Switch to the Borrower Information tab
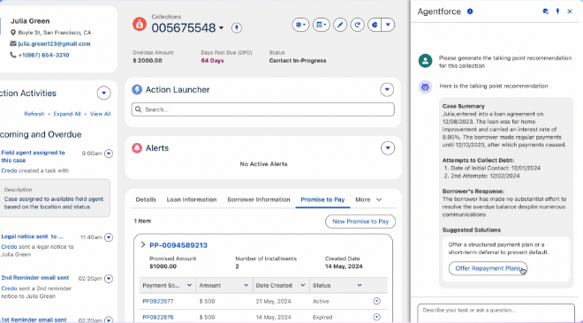This screenshot has height=323, width=583. [259, 199]
